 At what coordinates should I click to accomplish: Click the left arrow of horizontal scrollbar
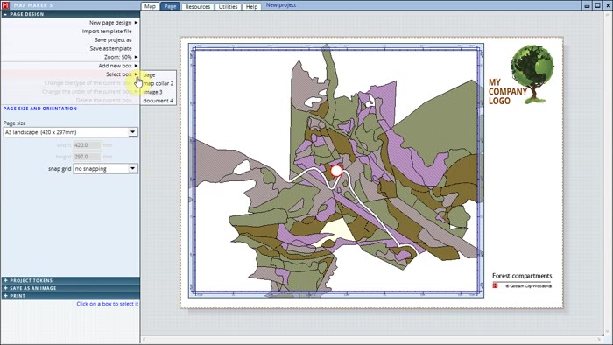144,340
